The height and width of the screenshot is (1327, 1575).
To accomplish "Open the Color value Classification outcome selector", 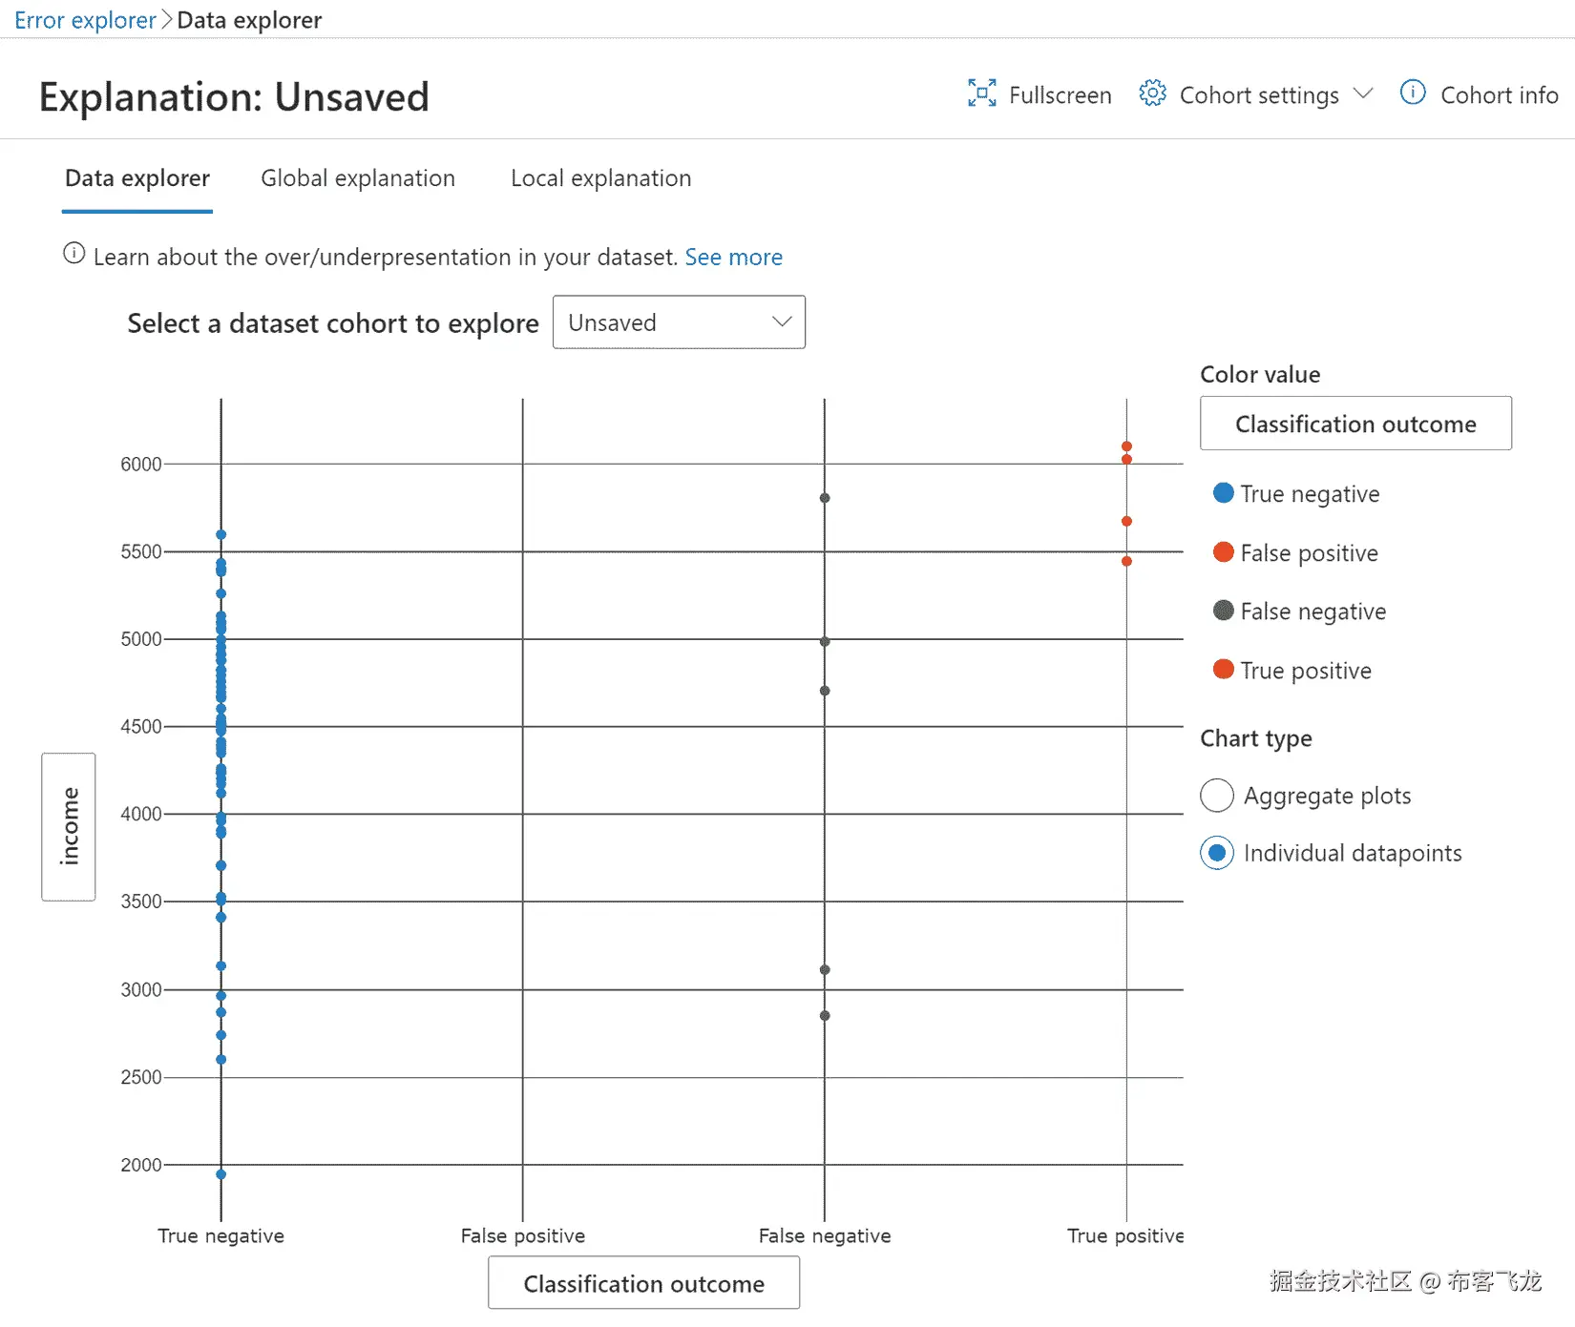I will pyautogui.click(x=1354, y=424).
